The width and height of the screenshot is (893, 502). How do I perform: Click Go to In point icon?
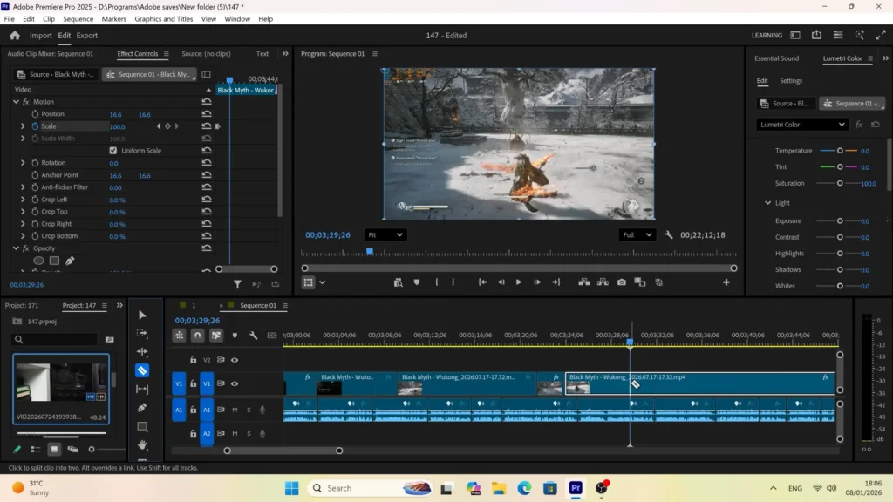pyautogui.click(x=482, y=282)
